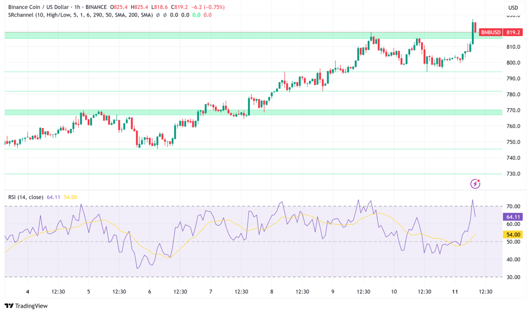
Task: Click the 760.0 price axis label
Action: point(513,126)
